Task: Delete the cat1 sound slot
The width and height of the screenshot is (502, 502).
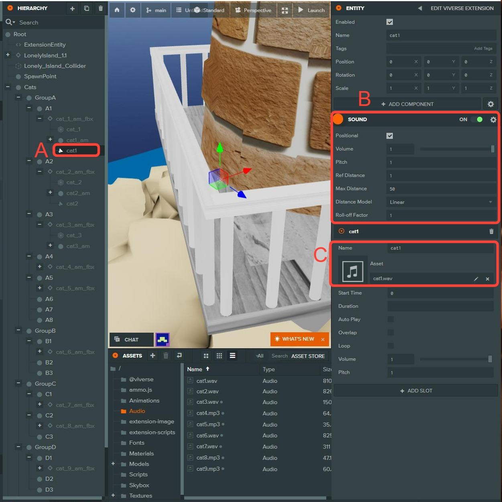Action: tap(491, 232)
